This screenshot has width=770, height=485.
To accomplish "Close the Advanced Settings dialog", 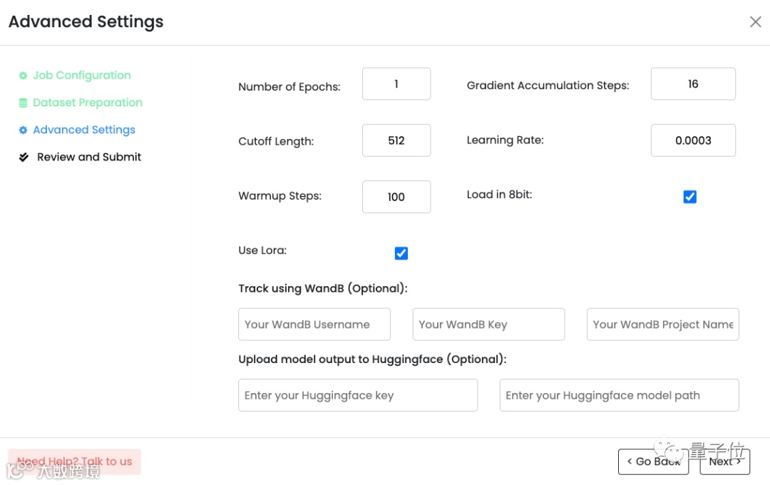I will [x=756, y=22].
